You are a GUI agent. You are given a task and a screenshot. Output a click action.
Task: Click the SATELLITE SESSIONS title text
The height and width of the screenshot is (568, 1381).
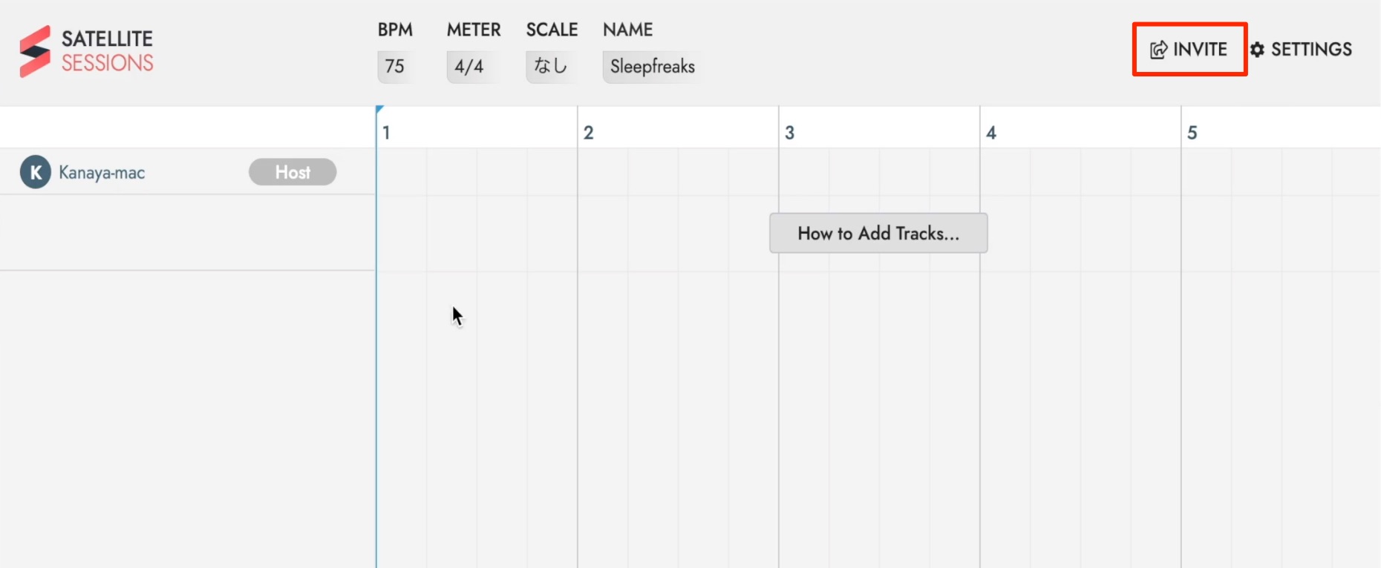pos(107,50)
